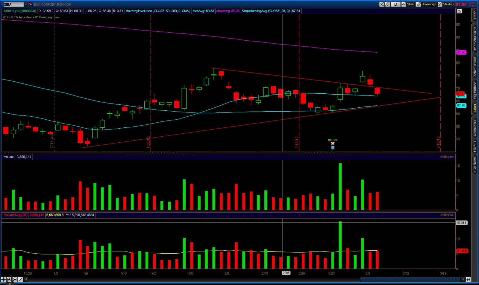479x285 pixels.
Task: Click the earnings phone icon under $0.21
Action: tap(333, 144)
